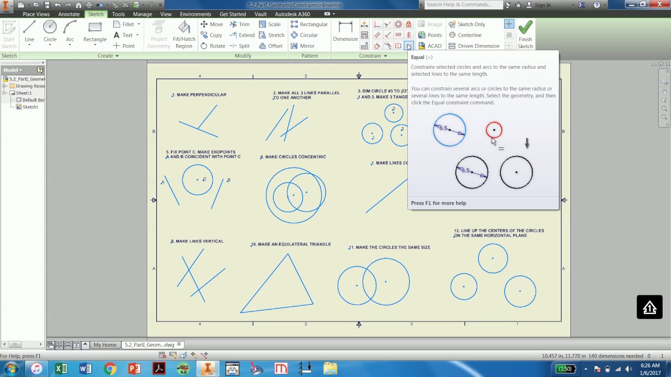This screenshot has width=671, height=377.
Task: Open Excel from the Windows taskbar
Action: coord(61,369)
